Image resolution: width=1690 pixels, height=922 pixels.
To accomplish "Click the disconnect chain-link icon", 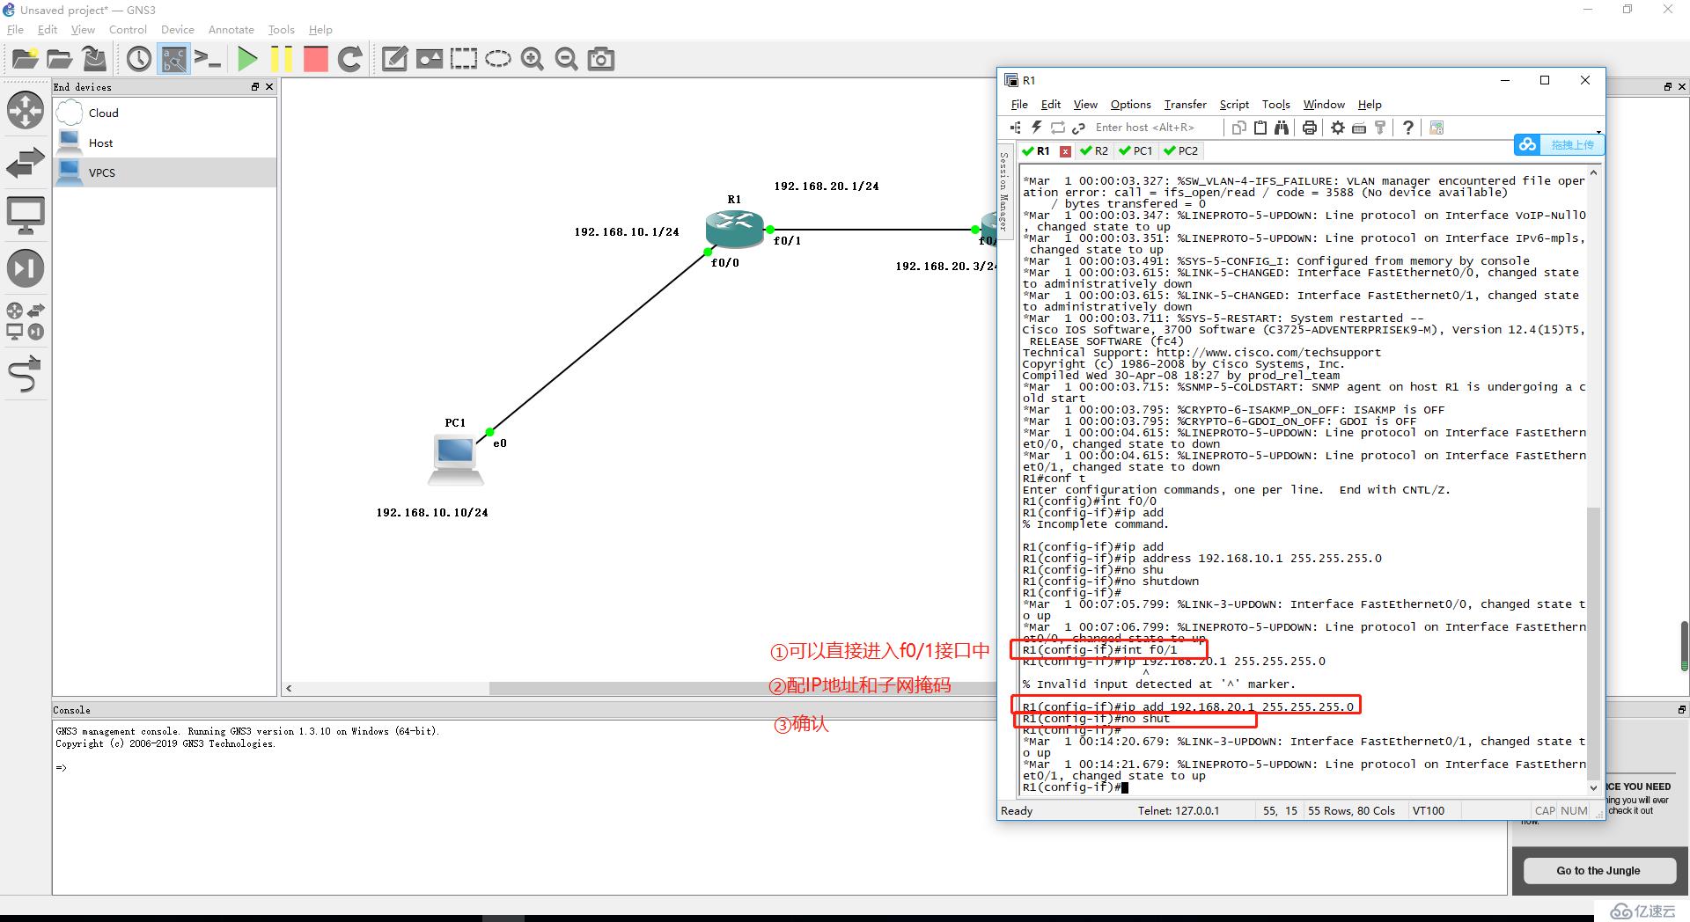I will point(1078,128).
